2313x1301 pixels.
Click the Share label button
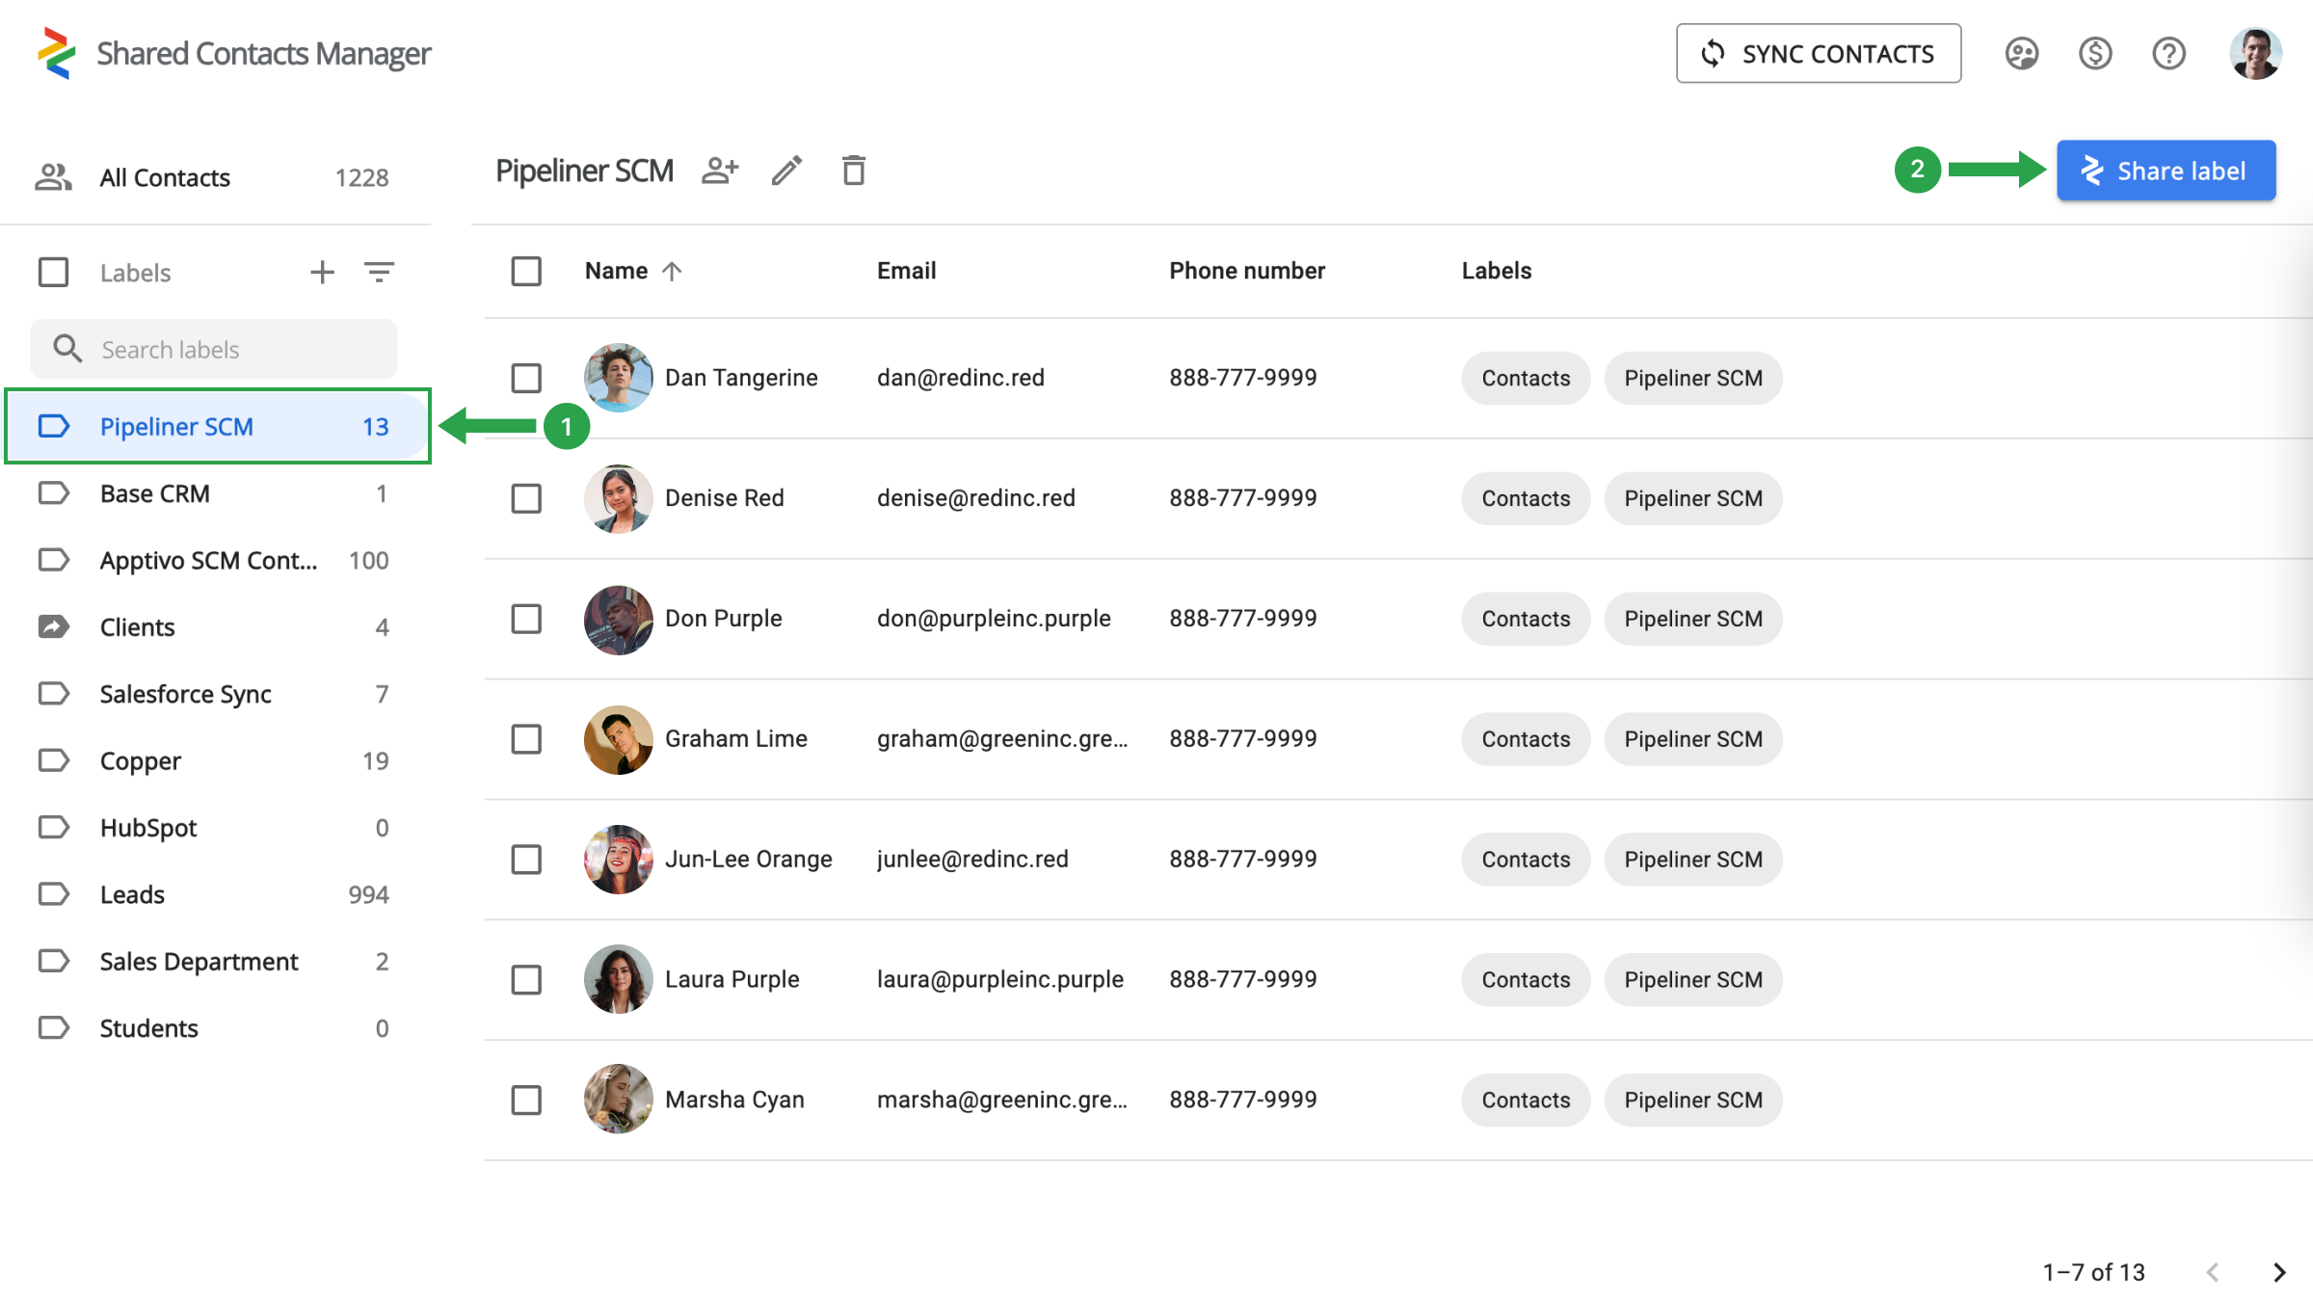2166,171
